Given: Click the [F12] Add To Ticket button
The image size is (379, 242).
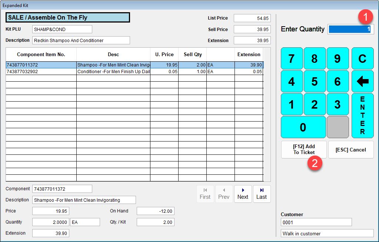Looking at the screenshot, I should coord(304,150).
